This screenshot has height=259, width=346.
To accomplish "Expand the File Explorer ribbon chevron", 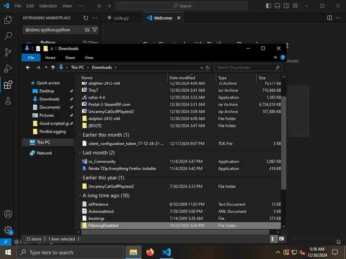I will pyautogui.click(x=275, y=57).
